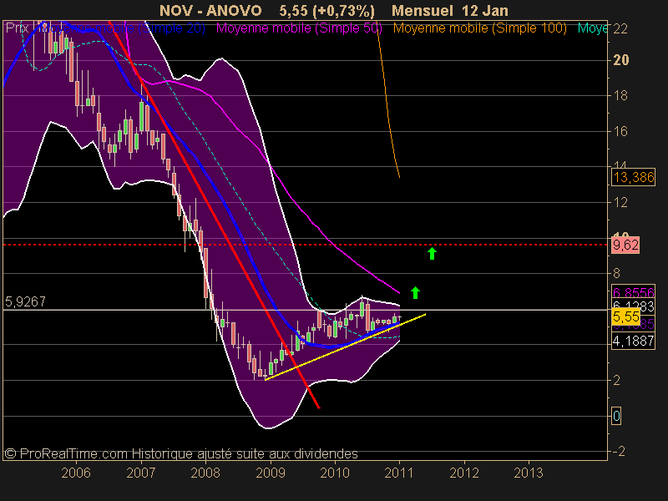Click the yellow rising trendline
Screen dimensions: 668x501
tap(345, 347)
